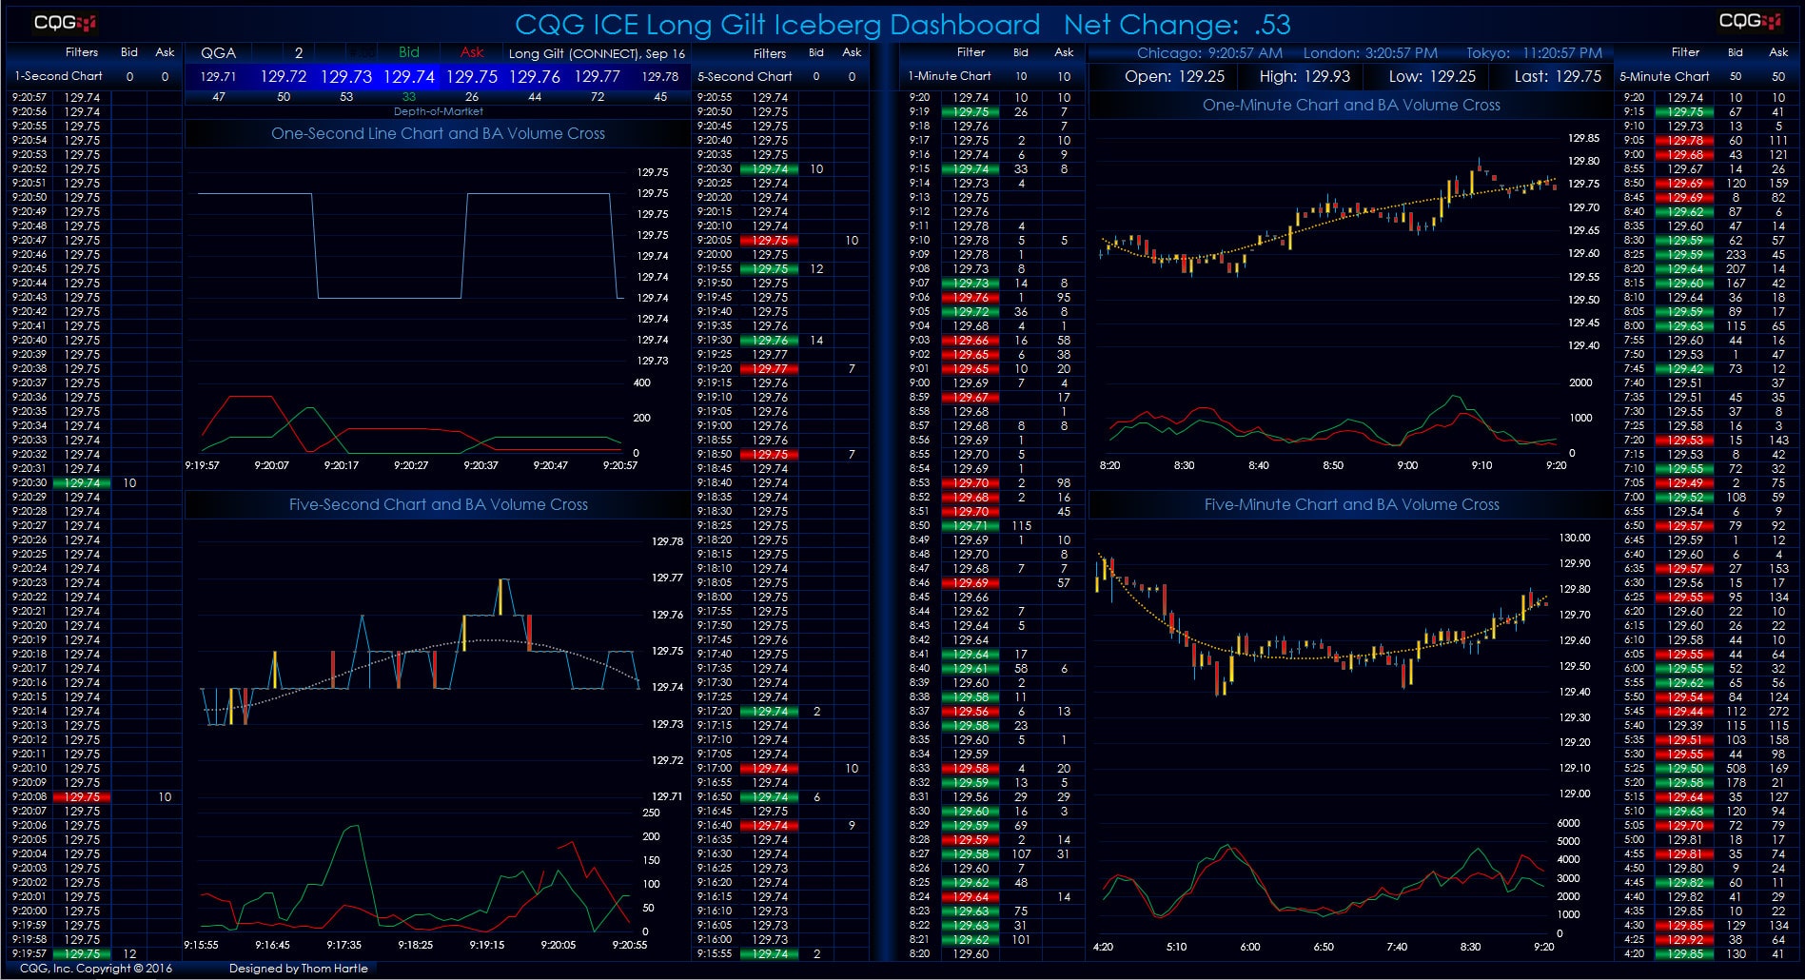This screenshot has height=980, width=1805.
Task: Select the 129.78 price in the depth-of-market row
Action: [659, 76]
